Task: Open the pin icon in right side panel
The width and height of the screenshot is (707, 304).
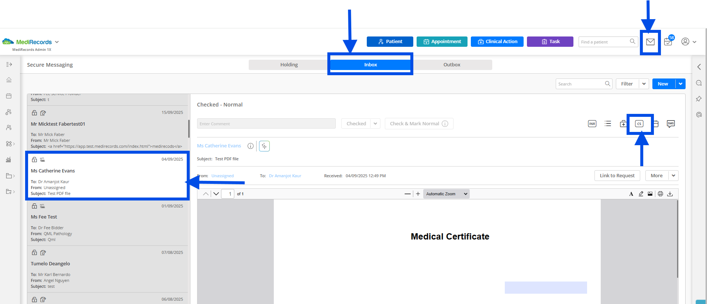Action: pos(699,99)
